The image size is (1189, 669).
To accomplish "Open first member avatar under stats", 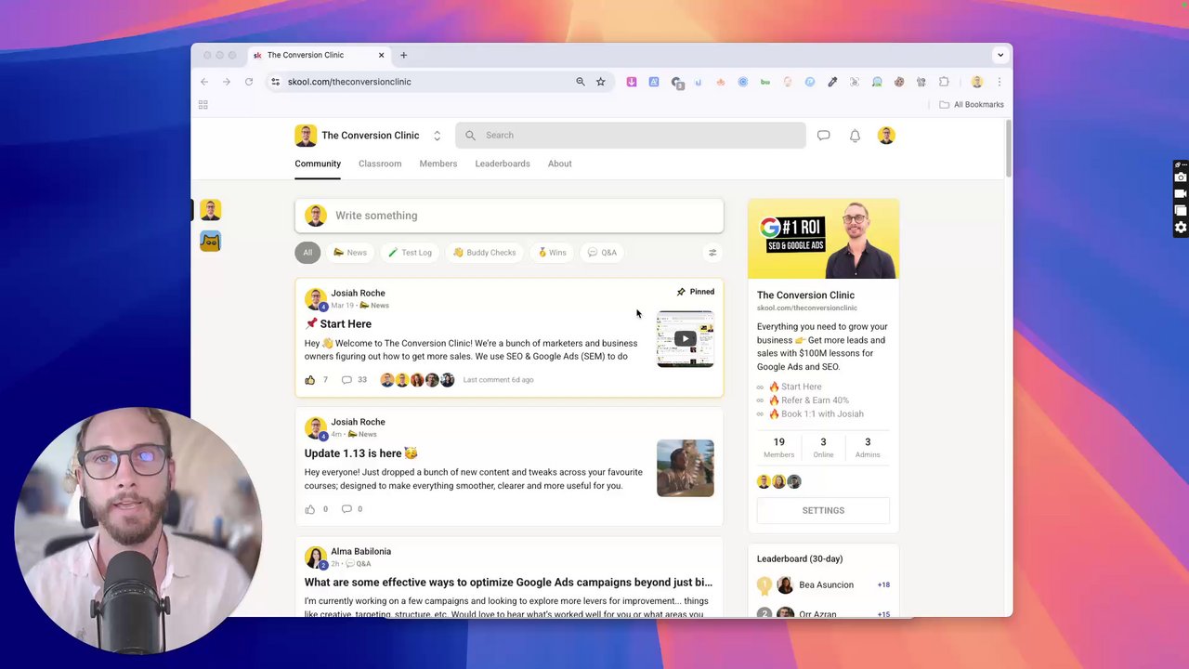I will click(764, 481).
